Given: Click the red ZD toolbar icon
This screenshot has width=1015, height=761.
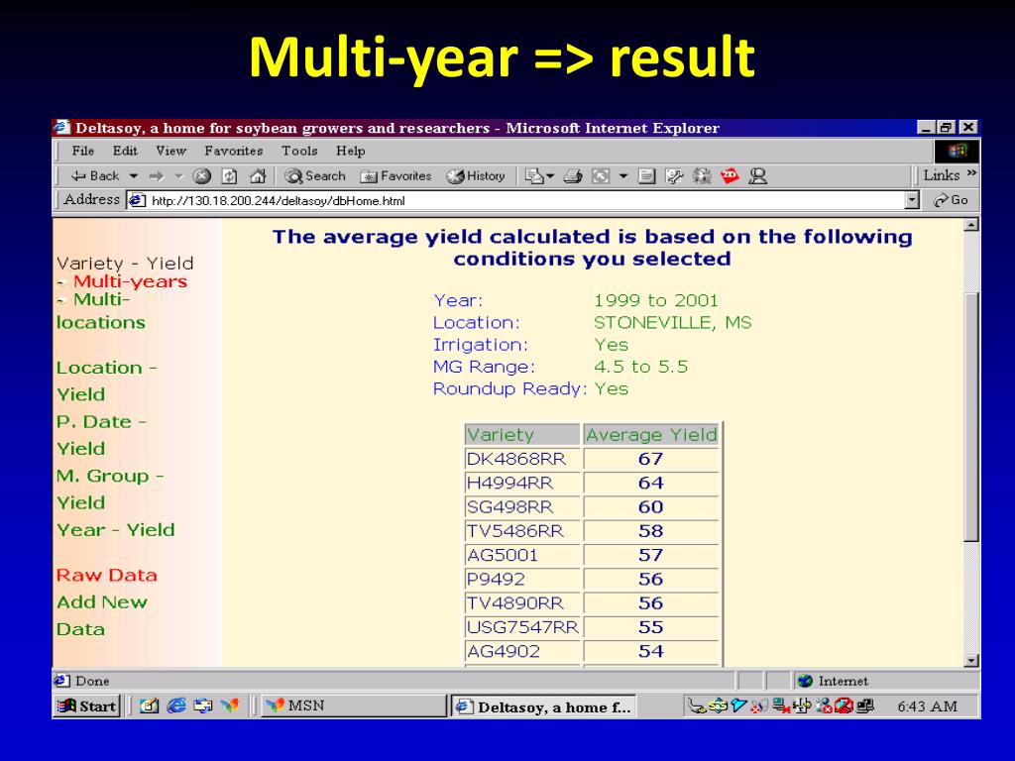Looking at the screenshot, I should pyautogui.click(x=730, y=175).
